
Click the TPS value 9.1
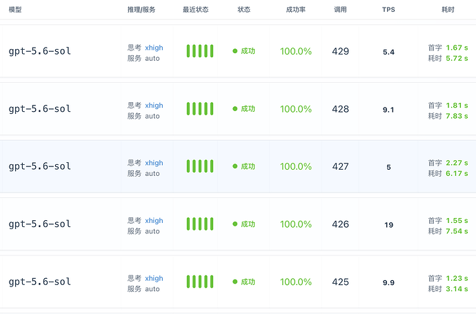(388, 110)
